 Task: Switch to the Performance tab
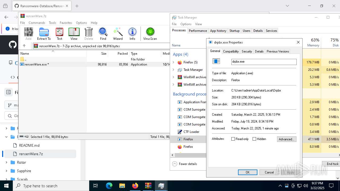(x=198, y=31)
